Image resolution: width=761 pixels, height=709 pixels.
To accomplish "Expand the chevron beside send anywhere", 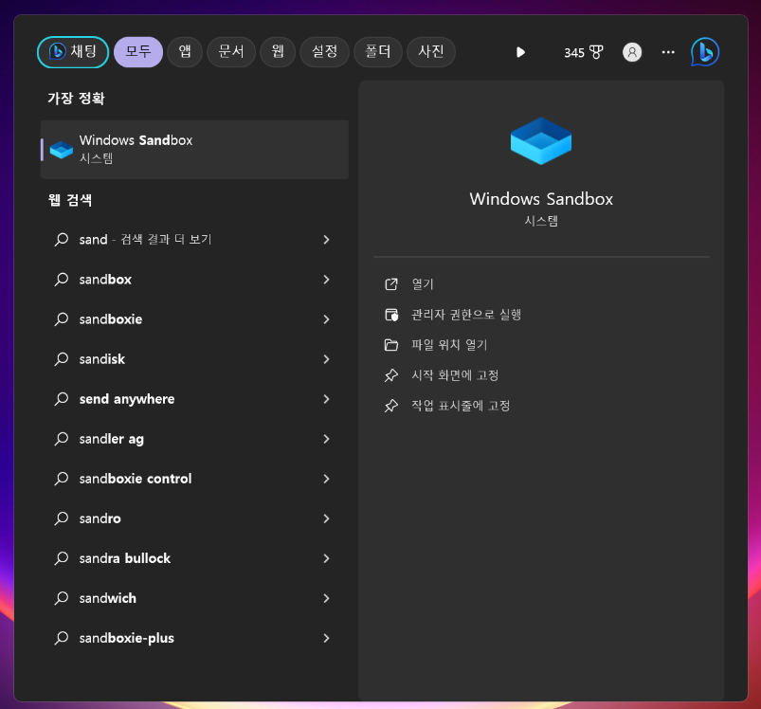I will (x=326, y=399).
